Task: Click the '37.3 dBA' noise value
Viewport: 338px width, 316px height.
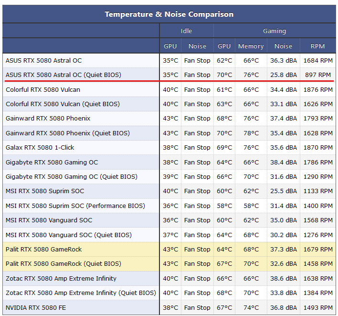Action: pos(284,249)
